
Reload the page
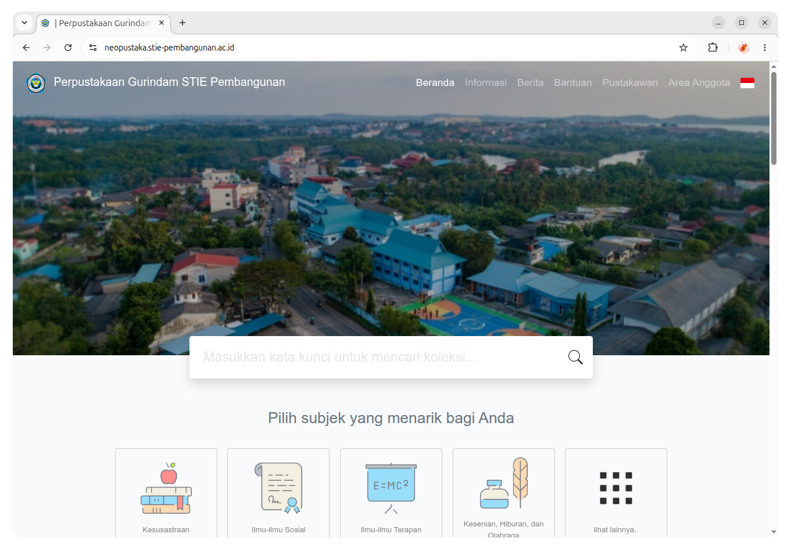[x=68, y=48]
